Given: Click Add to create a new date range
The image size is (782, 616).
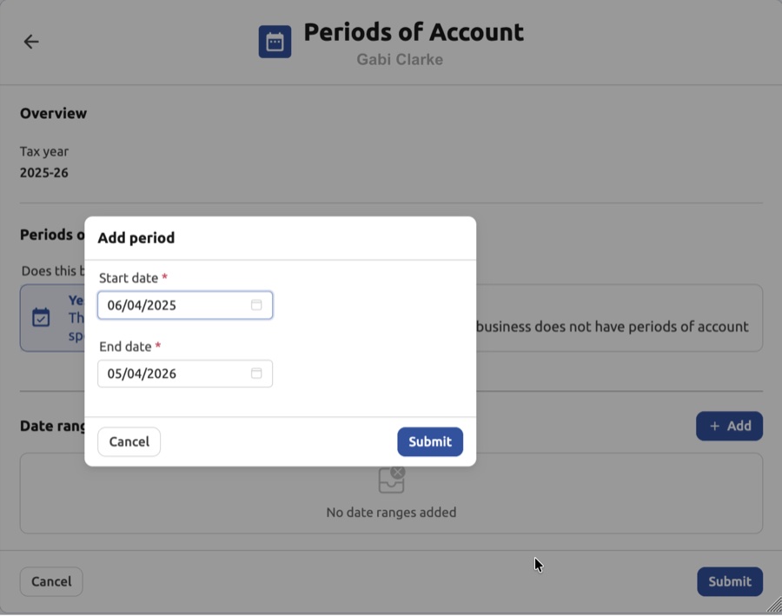Looking at the screenshot, I should point(729,426).
